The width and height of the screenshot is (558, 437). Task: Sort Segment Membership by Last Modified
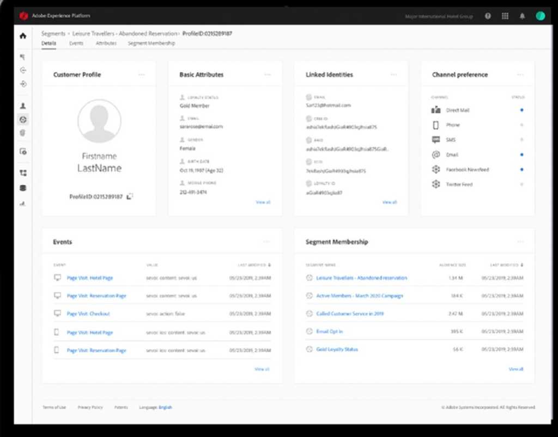click(x=507, y=265)
